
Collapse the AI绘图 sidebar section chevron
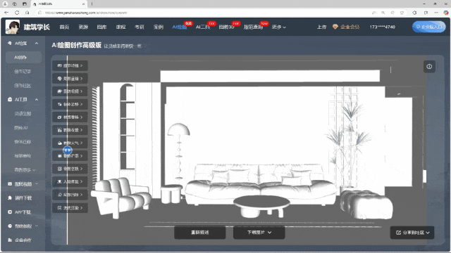coord(37,44)
